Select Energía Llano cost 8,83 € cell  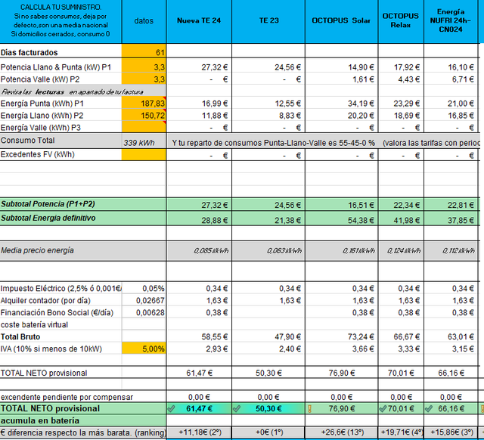click(x=268, y=115)
